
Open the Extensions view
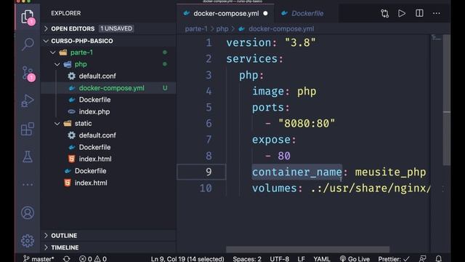pos(28,129)
